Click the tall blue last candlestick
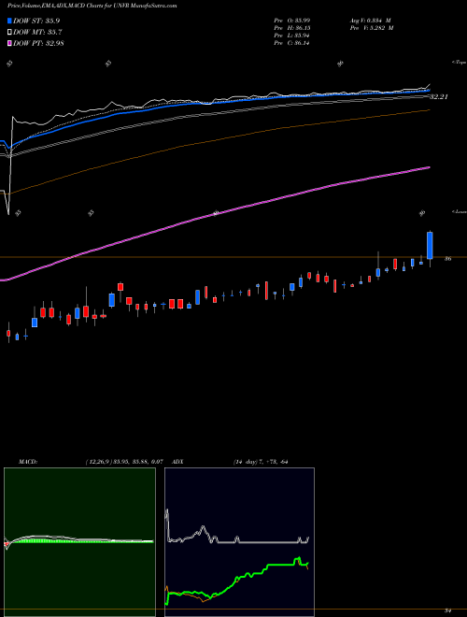This screenshot has height=617, width=467. tap(430, 246)
